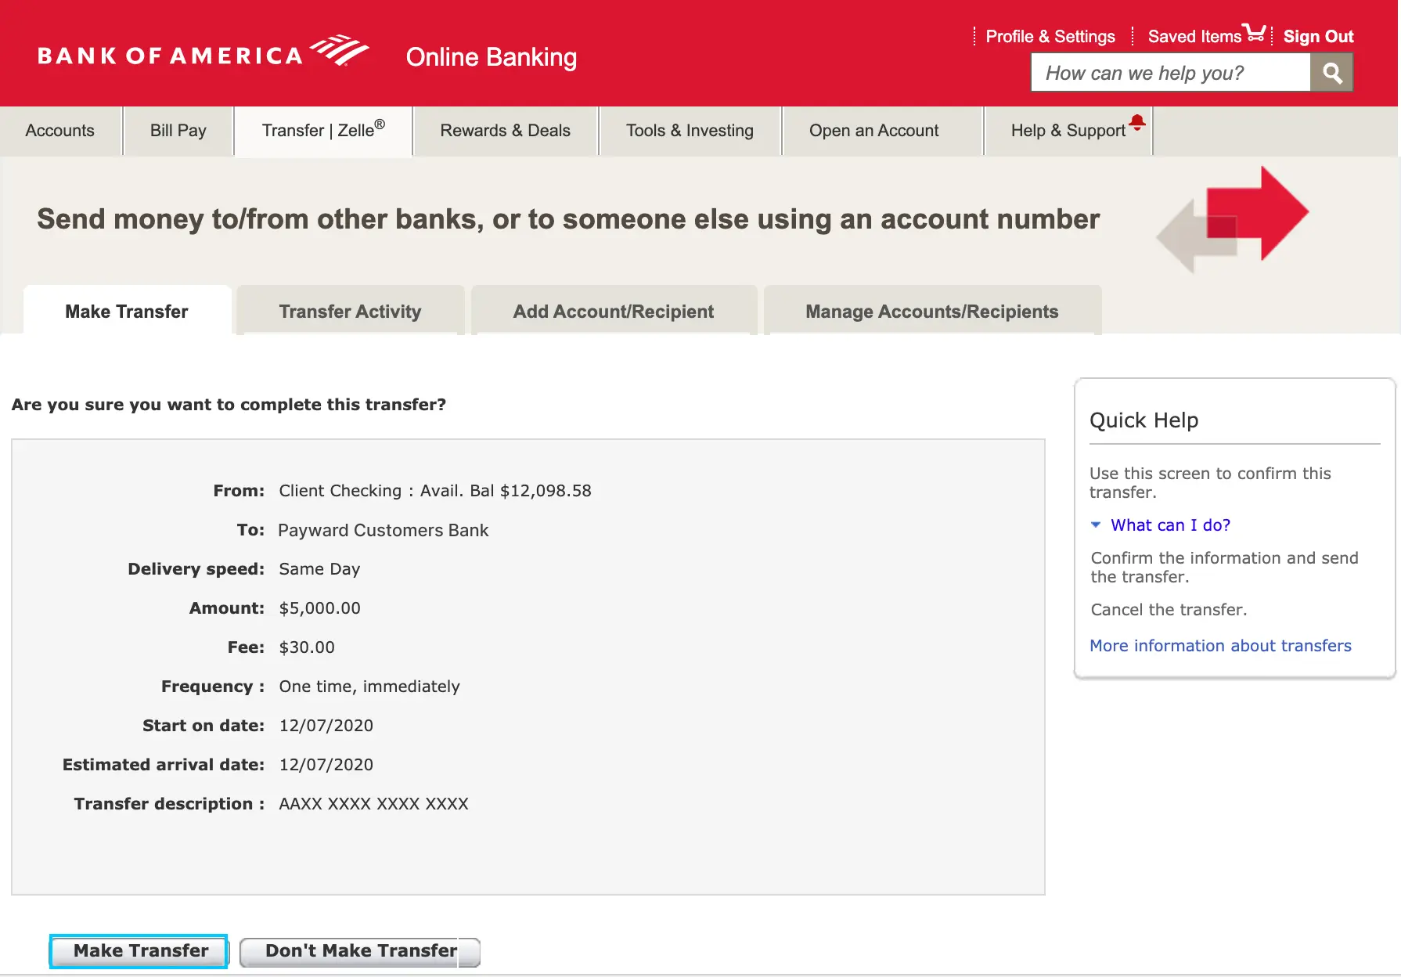Click the Are you sure confirmation question
Screen dimensions: 1401x977
click(x=229, y=404)
